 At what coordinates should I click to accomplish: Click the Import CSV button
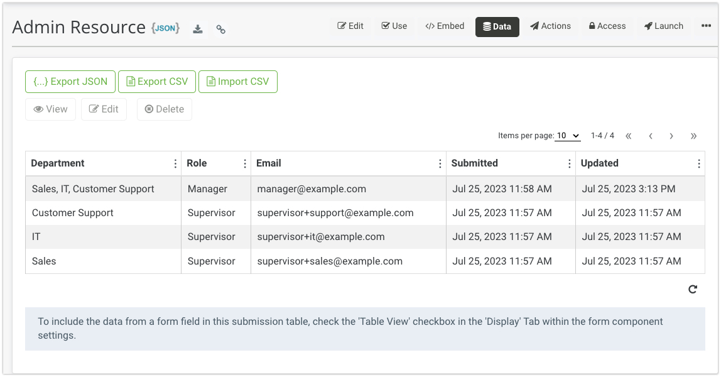pos(237,82)
